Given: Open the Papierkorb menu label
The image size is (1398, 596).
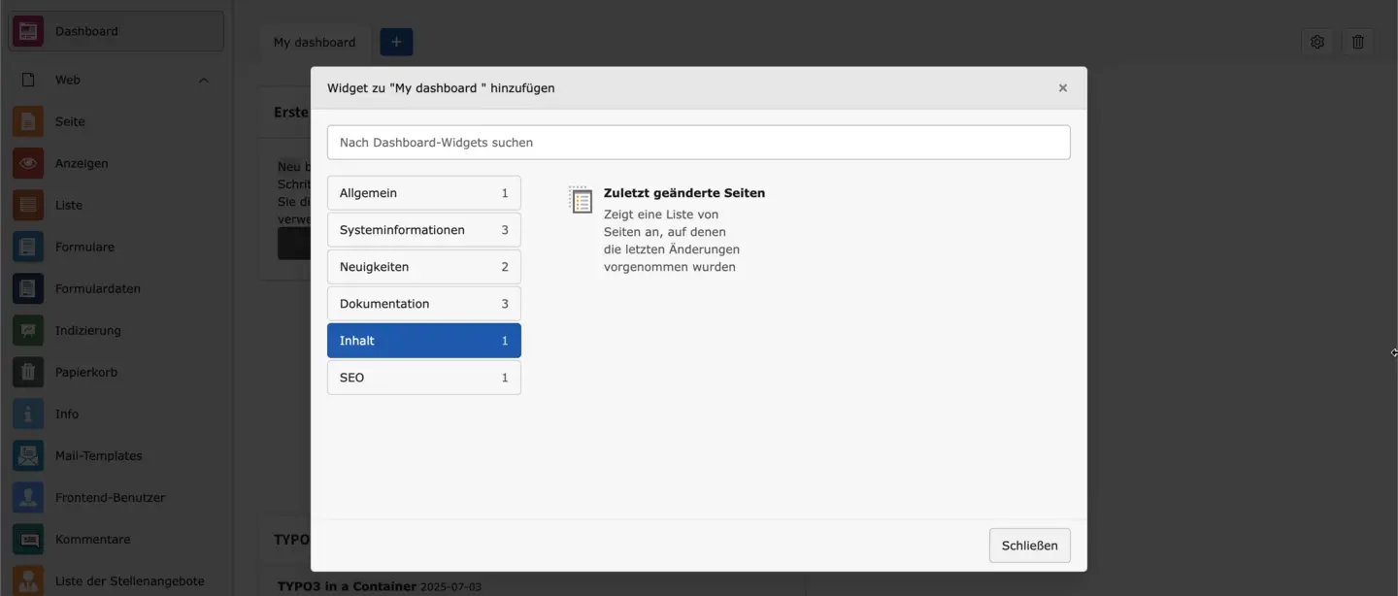Looking at the screenshot, I should coord(86,372).
